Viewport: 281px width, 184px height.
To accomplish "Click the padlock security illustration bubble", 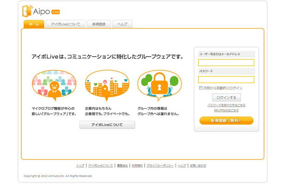I will pos(159,86).
